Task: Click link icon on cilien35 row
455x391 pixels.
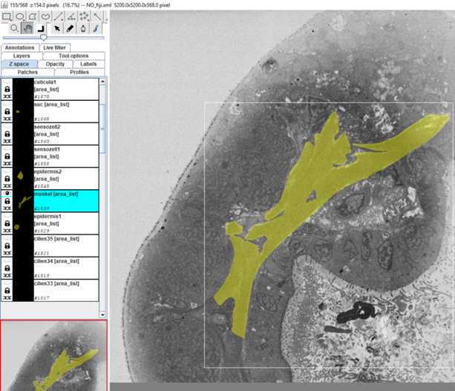Action: [7, 253]
